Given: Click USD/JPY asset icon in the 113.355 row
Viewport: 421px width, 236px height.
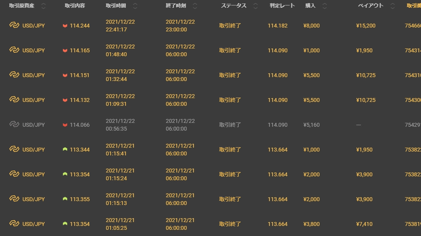Looking at the screenshot, I should [14, 199].
